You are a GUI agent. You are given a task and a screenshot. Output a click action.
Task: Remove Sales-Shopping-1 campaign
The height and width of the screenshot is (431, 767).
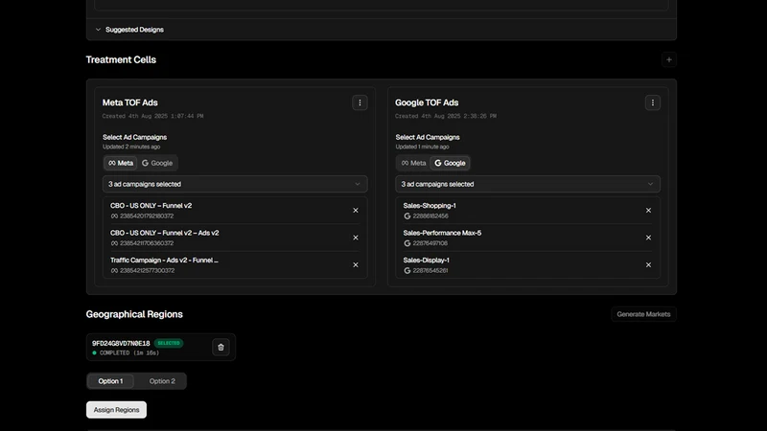[x=648, y=210]
